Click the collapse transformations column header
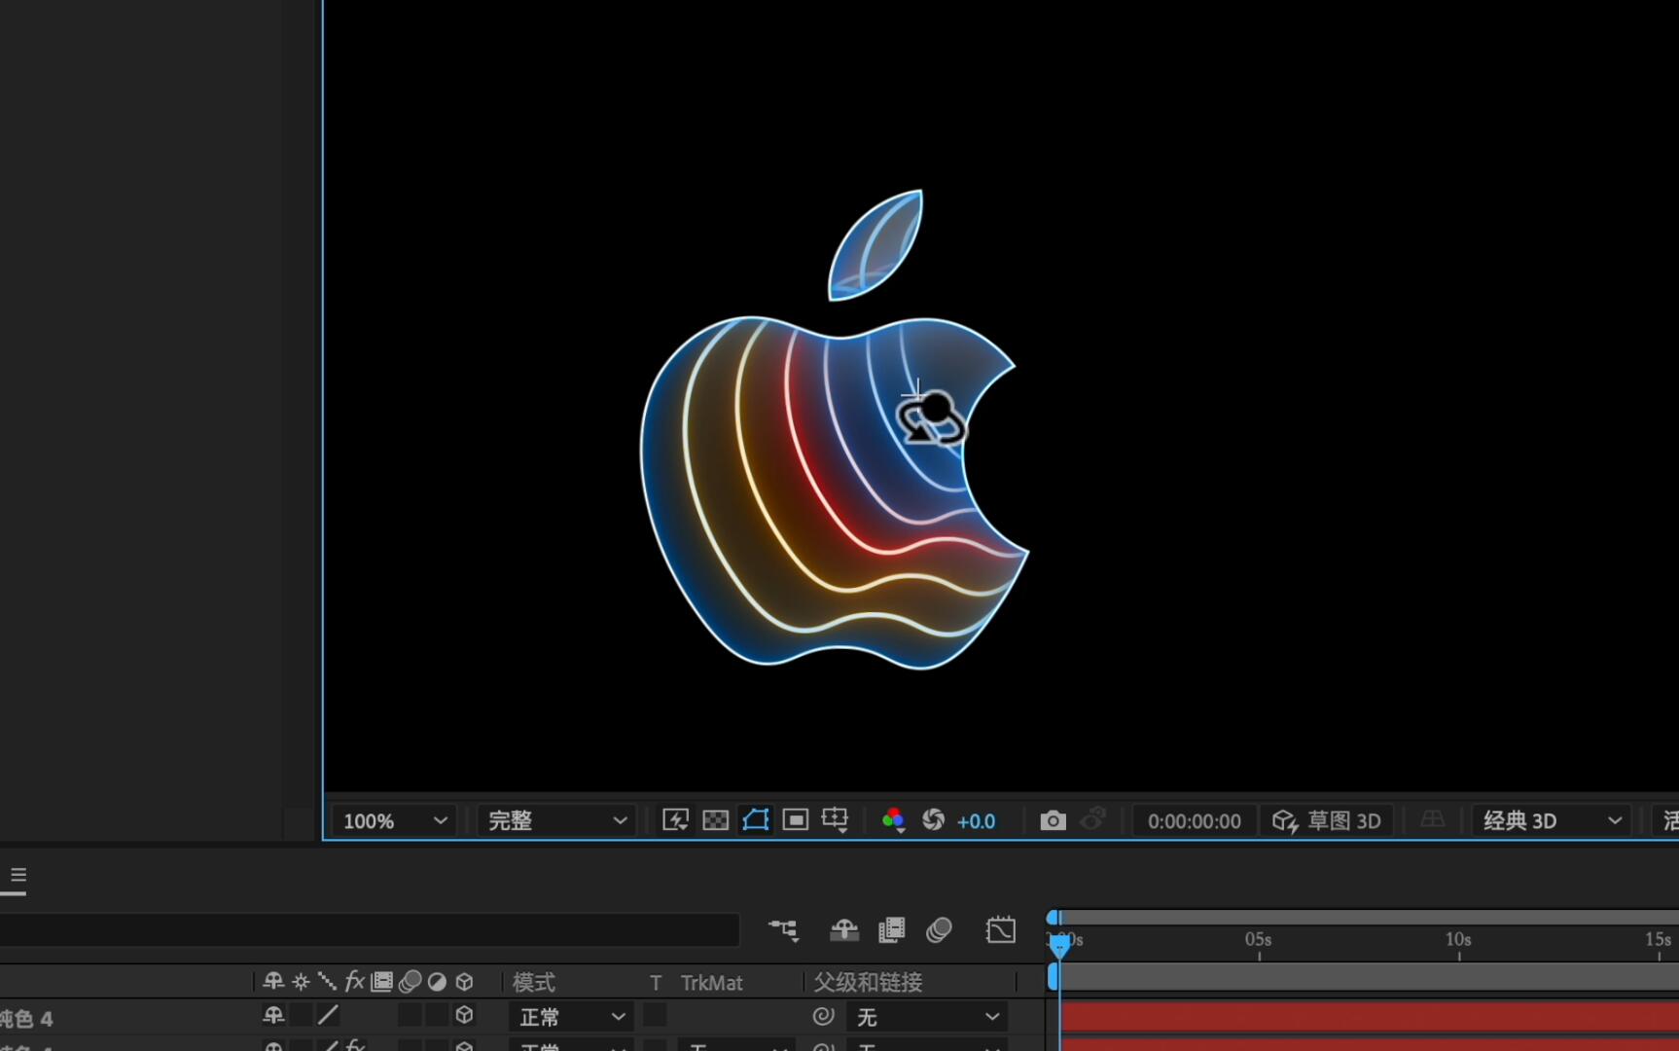The height and width of the screenshot is (1051, 1679). [301, 981]
